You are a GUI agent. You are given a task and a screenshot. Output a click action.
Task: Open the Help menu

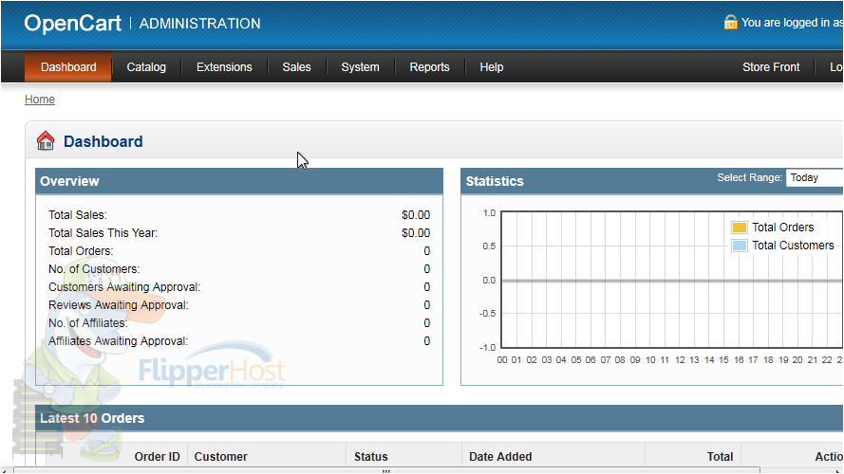click(492, 67)
